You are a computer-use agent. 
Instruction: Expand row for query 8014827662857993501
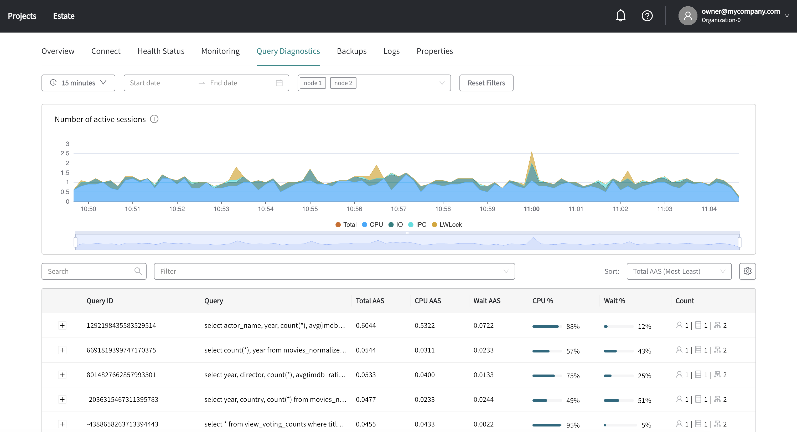(62, 375)
